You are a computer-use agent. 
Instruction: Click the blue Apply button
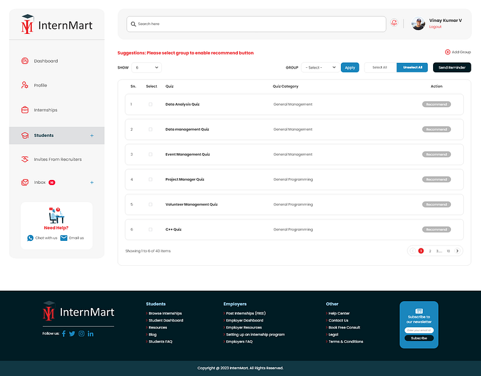350,67
